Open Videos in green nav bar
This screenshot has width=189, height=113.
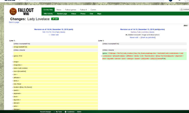74,14
